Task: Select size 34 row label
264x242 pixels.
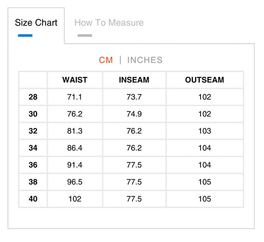Action: tap(33, 148)
